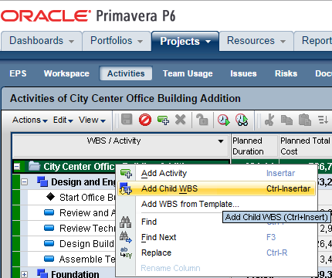This screenshot has width=332, height=278.
Task: Select the Foundation WBS row
Action: click(x=68, y=273)
